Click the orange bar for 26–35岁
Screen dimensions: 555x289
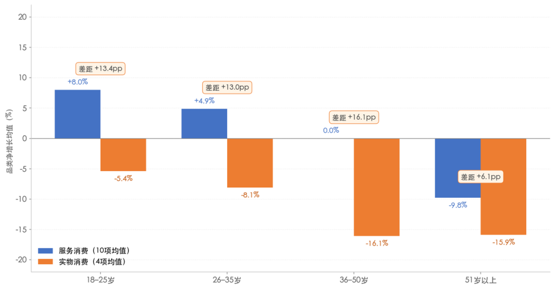click(x=250, y=163)
